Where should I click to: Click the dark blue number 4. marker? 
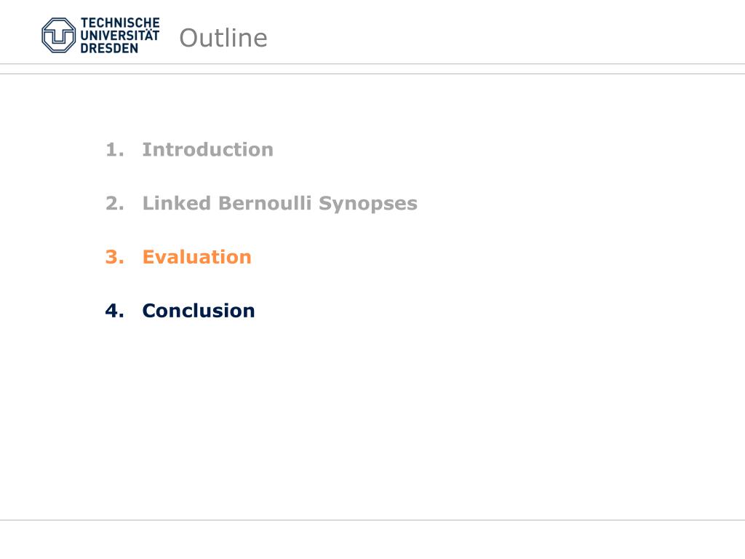click(114, 311)
